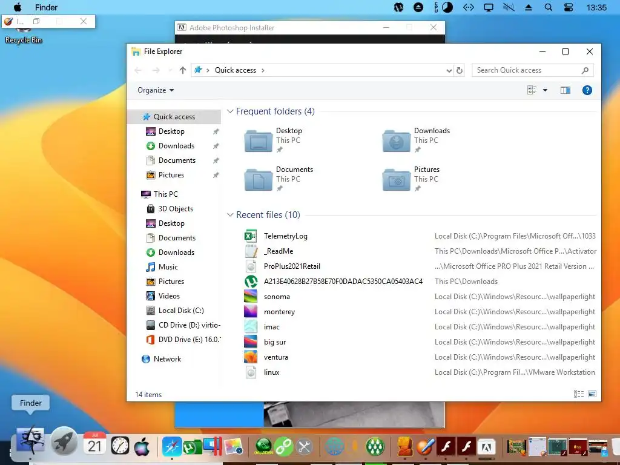Open Launchpad rocket icon in dock
Screen dimensions: 620x465
(64, 441)
